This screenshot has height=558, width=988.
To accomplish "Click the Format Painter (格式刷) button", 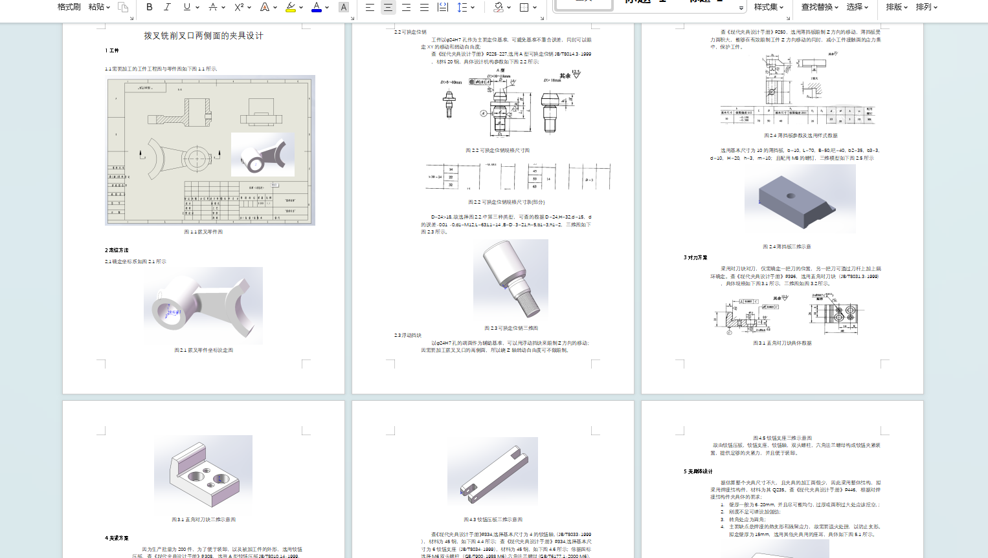I will click(69, 7).
